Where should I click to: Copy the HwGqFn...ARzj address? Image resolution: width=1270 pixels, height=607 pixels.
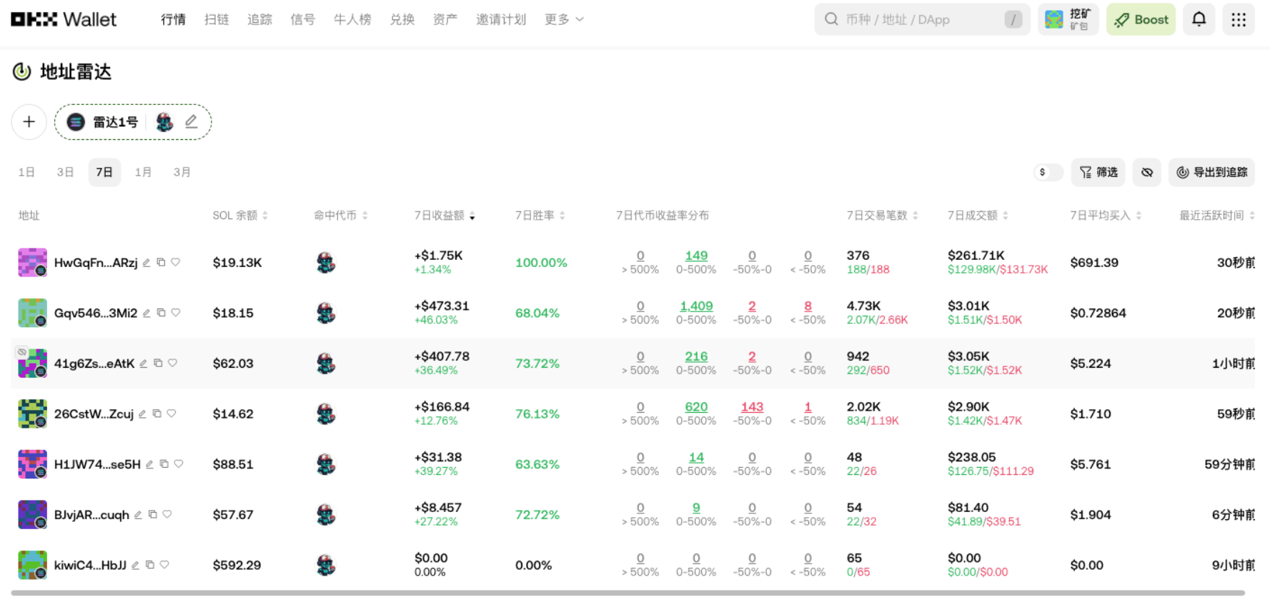coord(161,263)
